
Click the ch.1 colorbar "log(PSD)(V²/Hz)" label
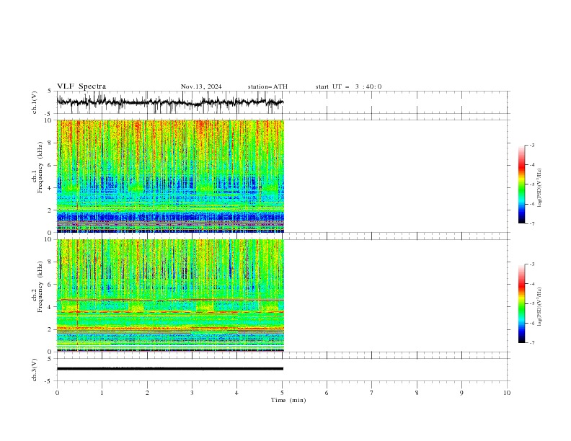539,188
